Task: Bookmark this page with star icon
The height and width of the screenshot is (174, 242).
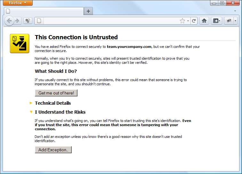Action: (x=182, y=21)
